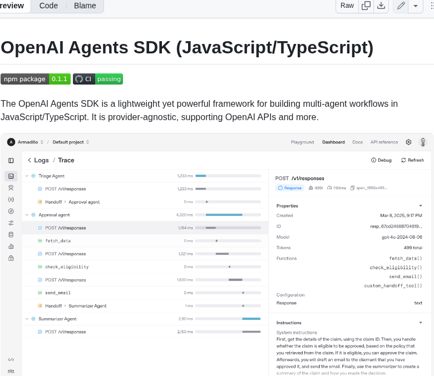The width and height of the screenshot is (434, 376).
Task: Click the Logs breadcrumb
Action: (41, 160)
